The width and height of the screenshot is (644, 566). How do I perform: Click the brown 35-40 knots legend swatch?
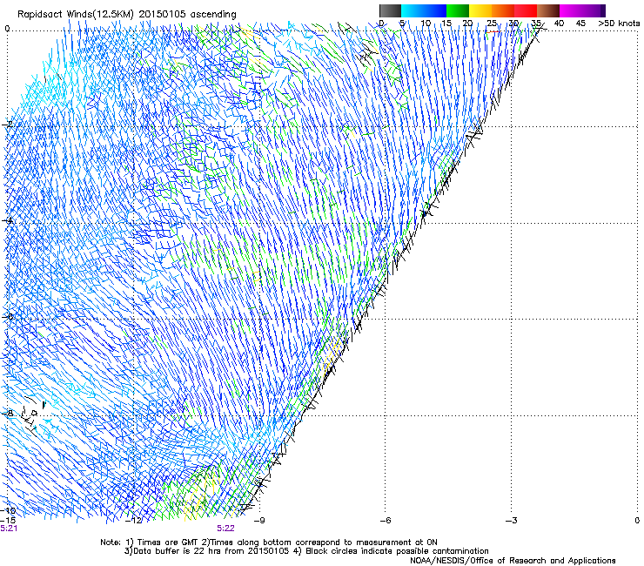[x=548, y=10]
